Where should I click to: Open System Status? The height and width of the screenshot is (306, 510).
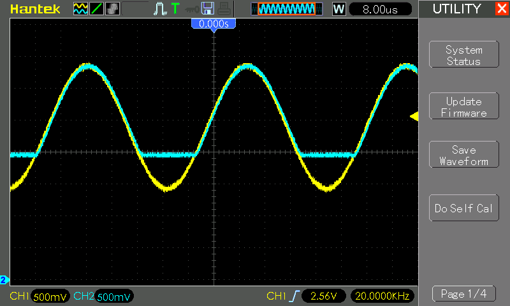click(x=464, y=55)
